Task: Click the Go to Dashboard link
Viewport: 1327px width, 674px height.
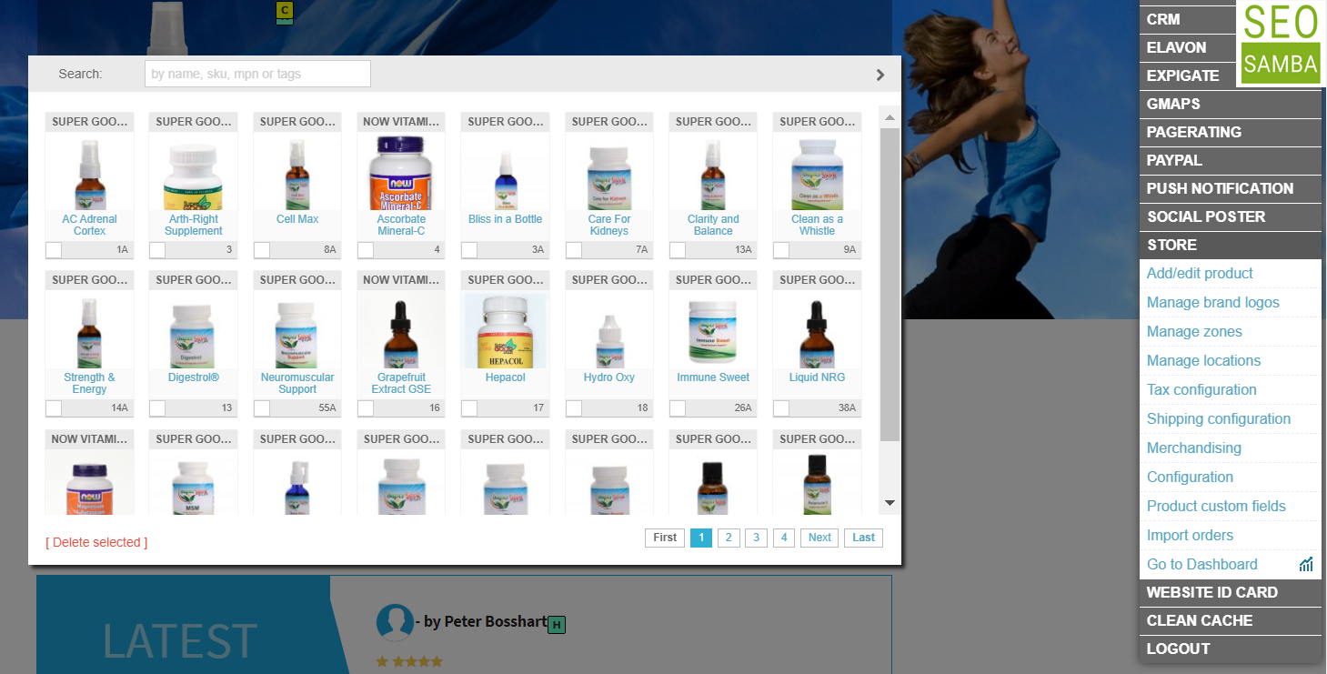Action: point(1201,565)
